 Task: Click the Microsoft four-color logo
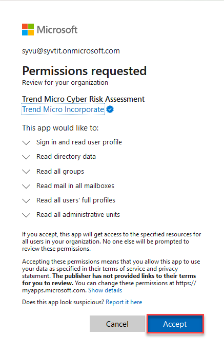click(28, 29)
